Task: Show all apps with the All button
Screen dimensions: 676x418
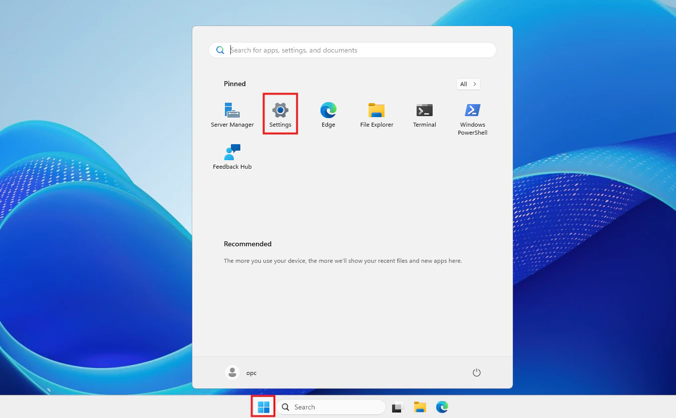Action: (468, 84)
